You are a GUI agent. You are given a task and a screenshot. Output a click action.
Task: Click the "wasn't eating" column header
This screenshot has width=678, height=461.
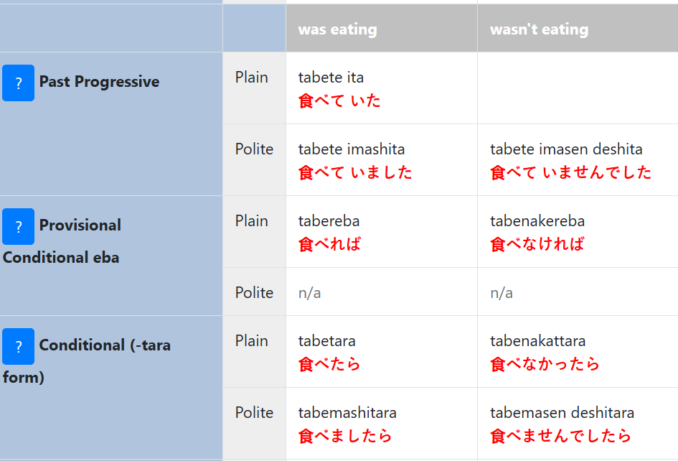(x=539, y=29)
